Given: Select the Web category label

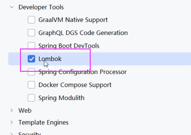Looking at the screenshot, I should coord(25,110).
